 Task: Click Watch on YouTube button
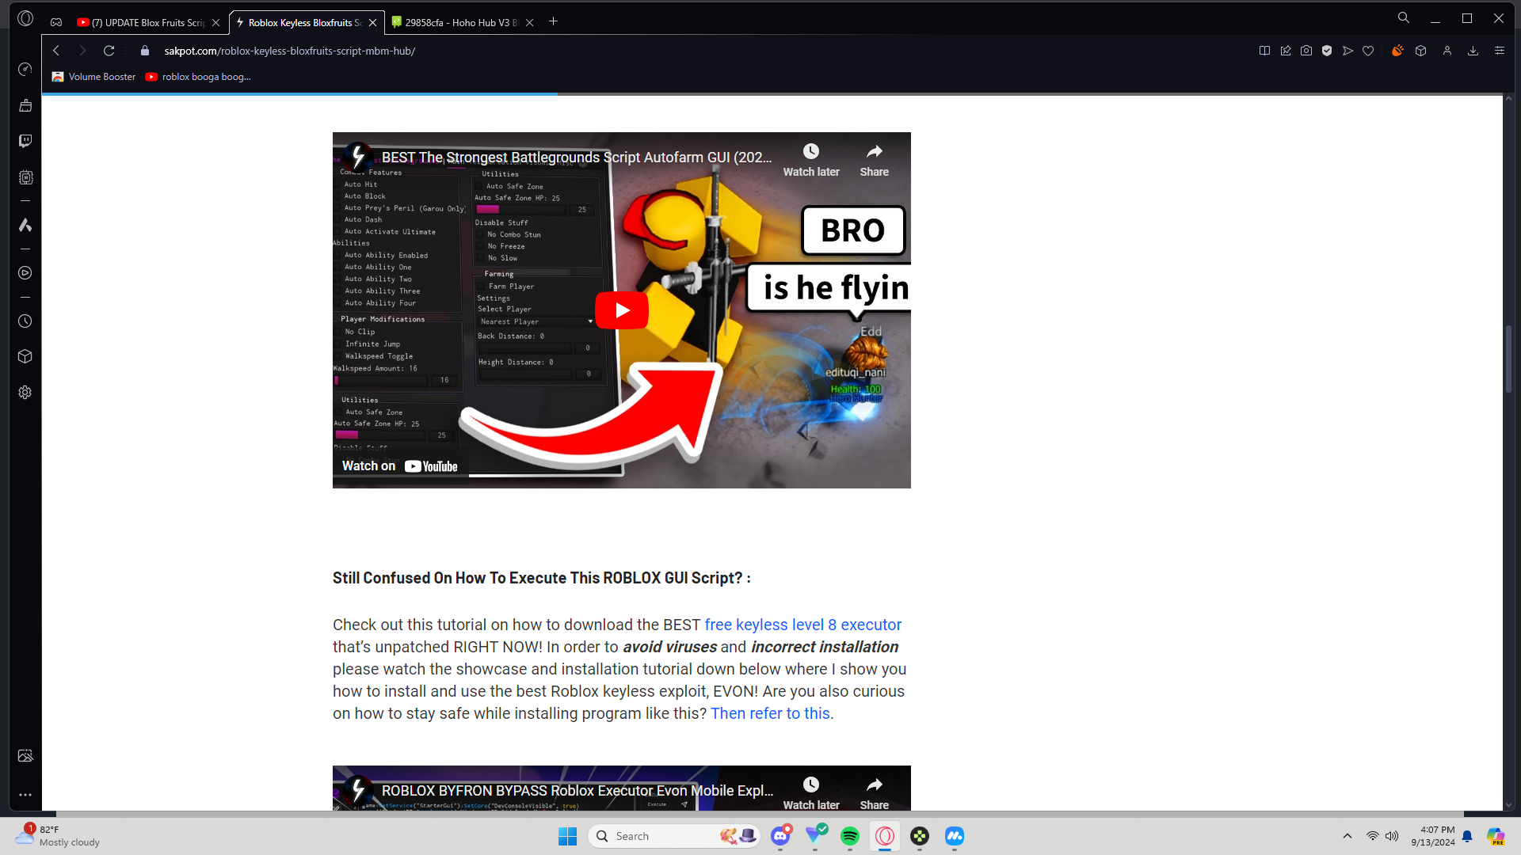tap(400, 466)
